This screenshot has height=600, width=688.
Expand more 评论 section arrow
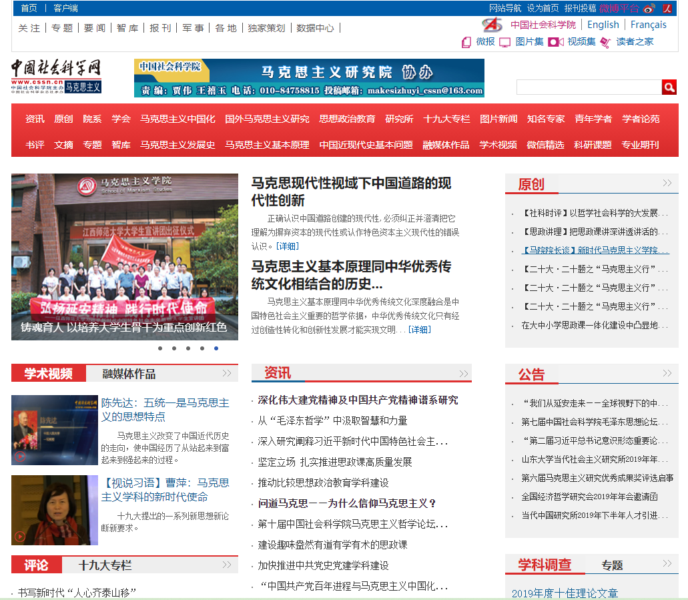tap(227, 565)
